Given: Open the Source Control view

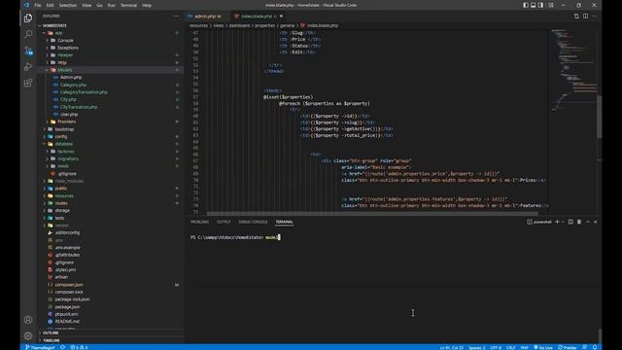Looking at the screenshot, I should tap(28, 51).
